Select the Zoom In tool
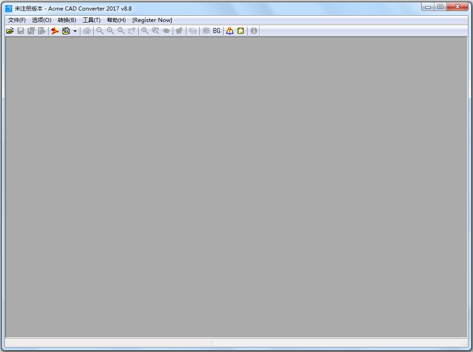The image size is (473, 352). (110, 31)
